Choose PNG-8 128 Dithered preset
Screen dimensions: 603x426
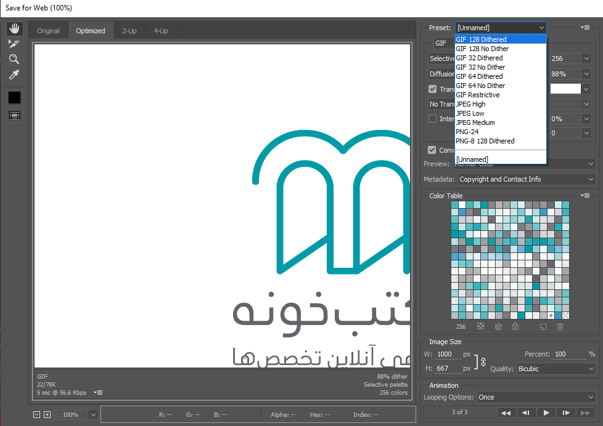(x=500, y=140)
